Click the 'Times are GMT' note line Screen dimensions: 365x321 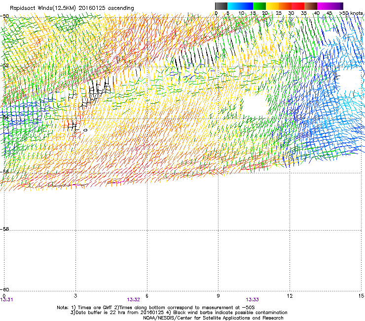[156, 308]
